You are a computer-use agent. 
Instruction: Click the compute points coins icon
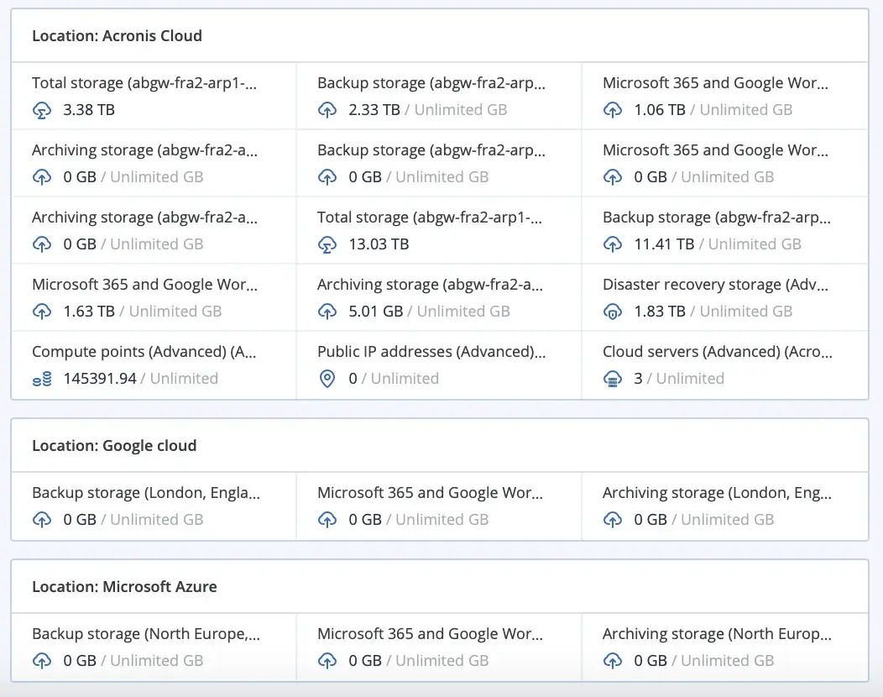pyautogui.click(x=42, y=380)
